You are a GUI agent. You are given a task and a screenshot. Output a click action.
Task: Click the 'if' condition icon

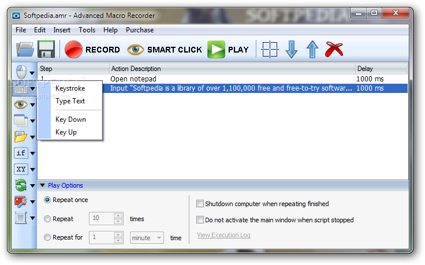click(x=21, y=153)
